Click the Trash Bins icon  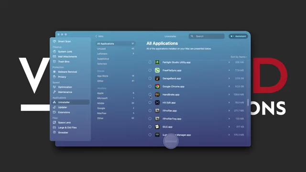click(55, 62)
